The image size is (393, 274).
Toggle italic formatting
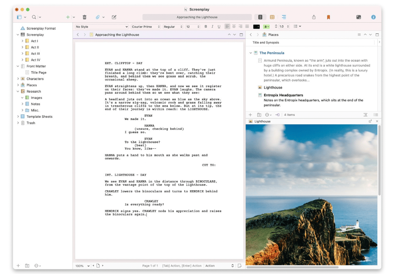pyautogui.click(x=212, y=27)
